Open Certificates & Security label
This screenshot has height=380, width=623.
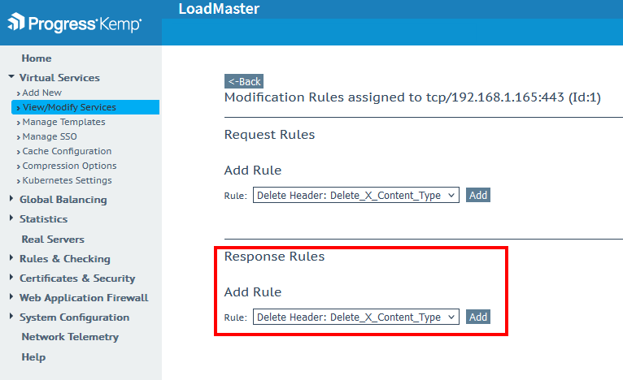(x=77, y=279)
